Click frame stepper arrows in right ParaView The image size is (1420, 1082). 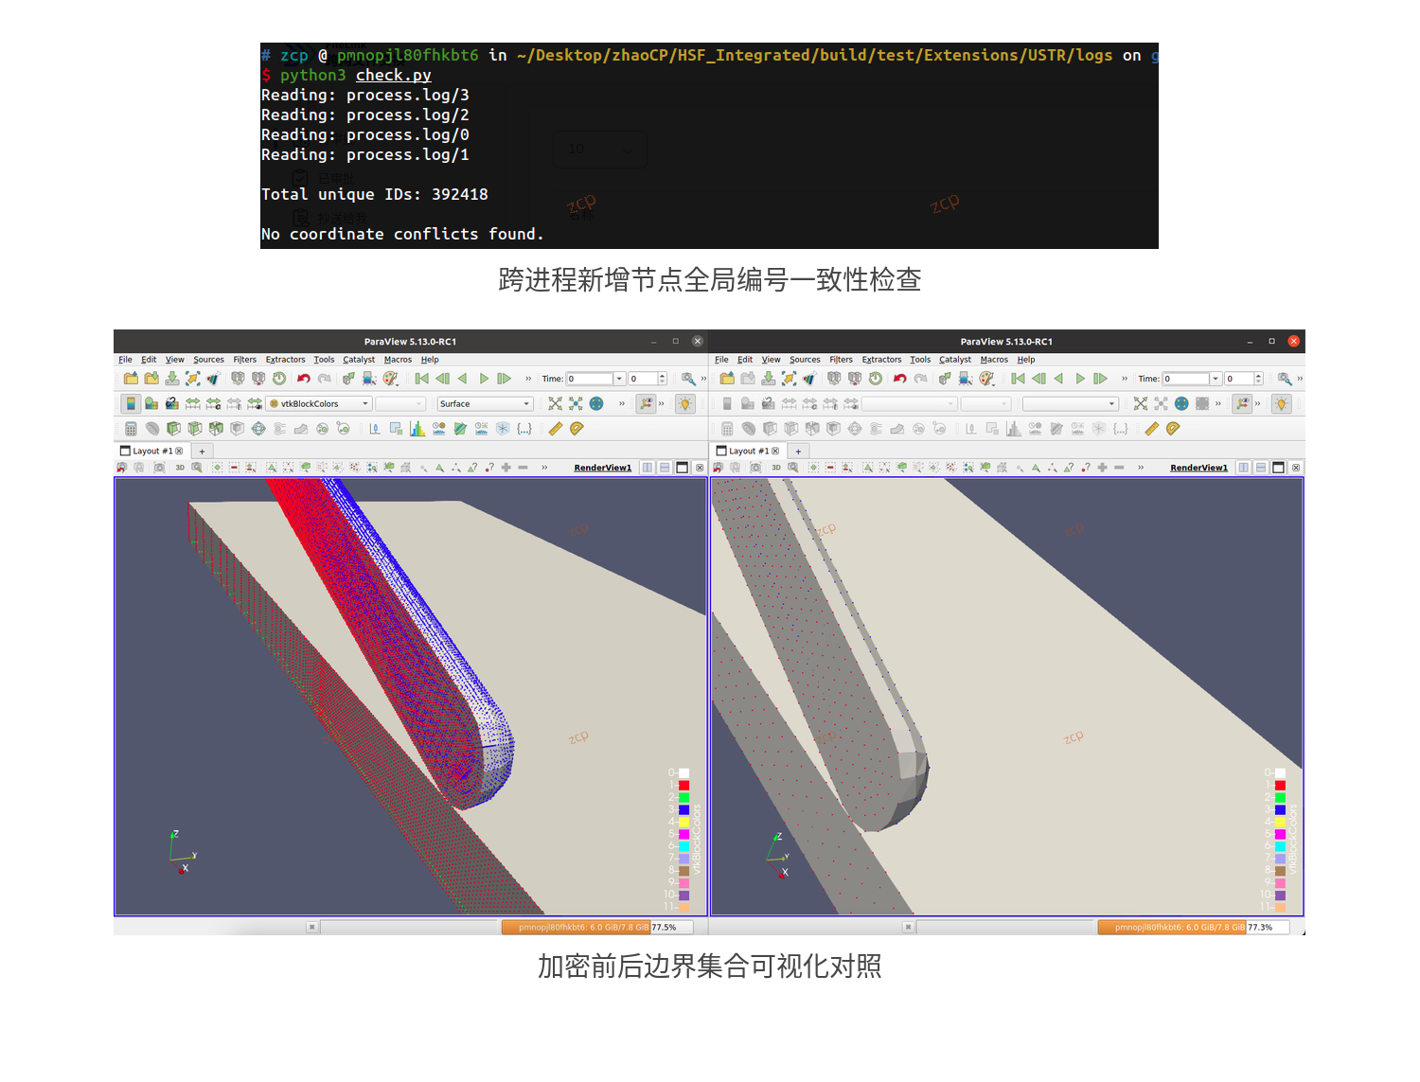point(1258,379)
